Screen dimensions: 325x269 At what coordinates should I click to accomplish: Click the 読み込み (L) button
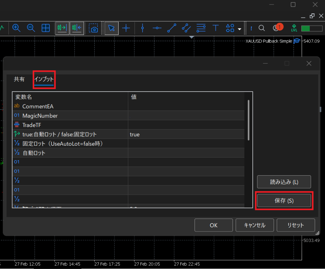(284, 182)
